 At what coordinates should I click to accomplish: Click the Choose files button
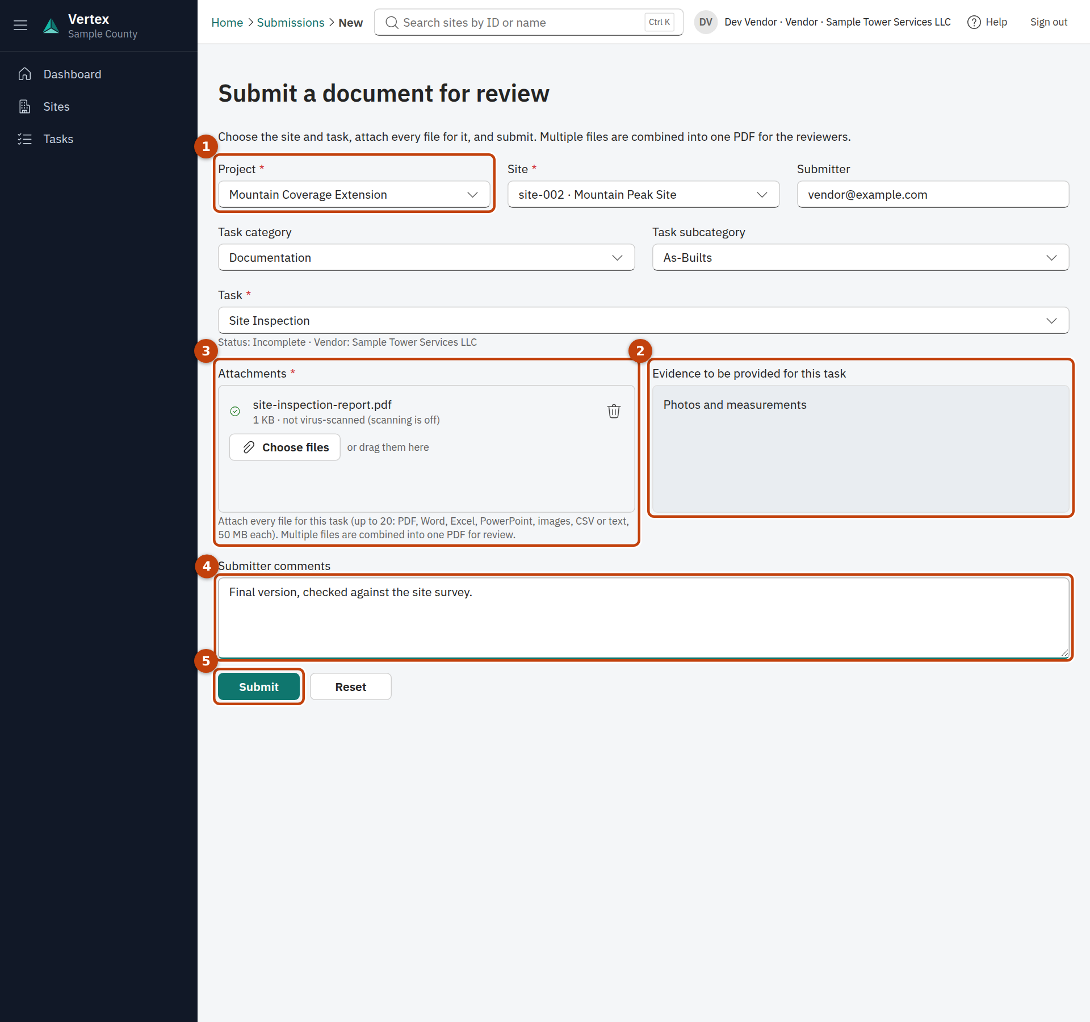point(285,447)
